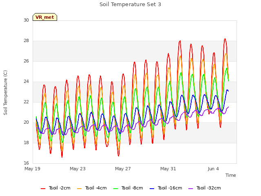Click the y-axis value 26
Screen dimensions: 261x196
(x=26, y=61)
